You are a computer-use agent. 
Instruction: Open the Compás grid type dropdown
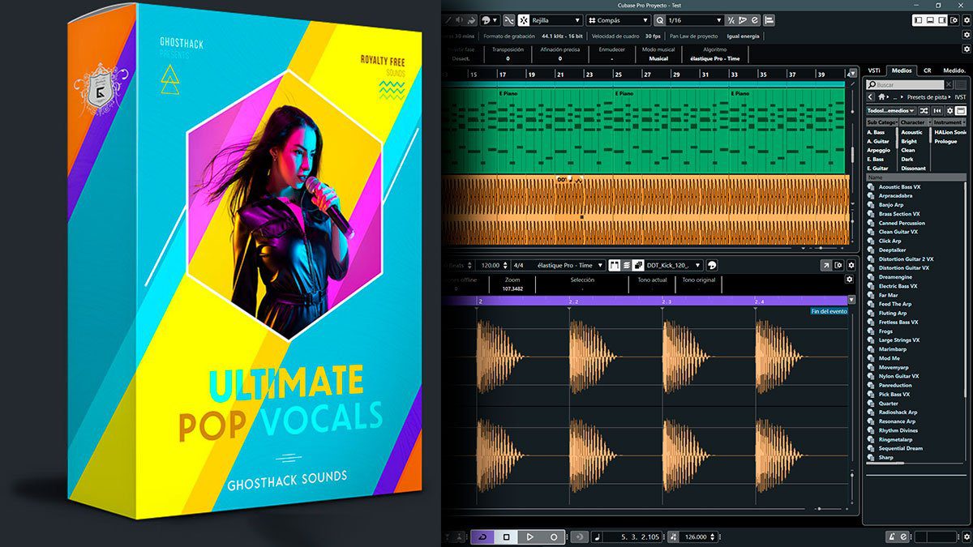619,20
